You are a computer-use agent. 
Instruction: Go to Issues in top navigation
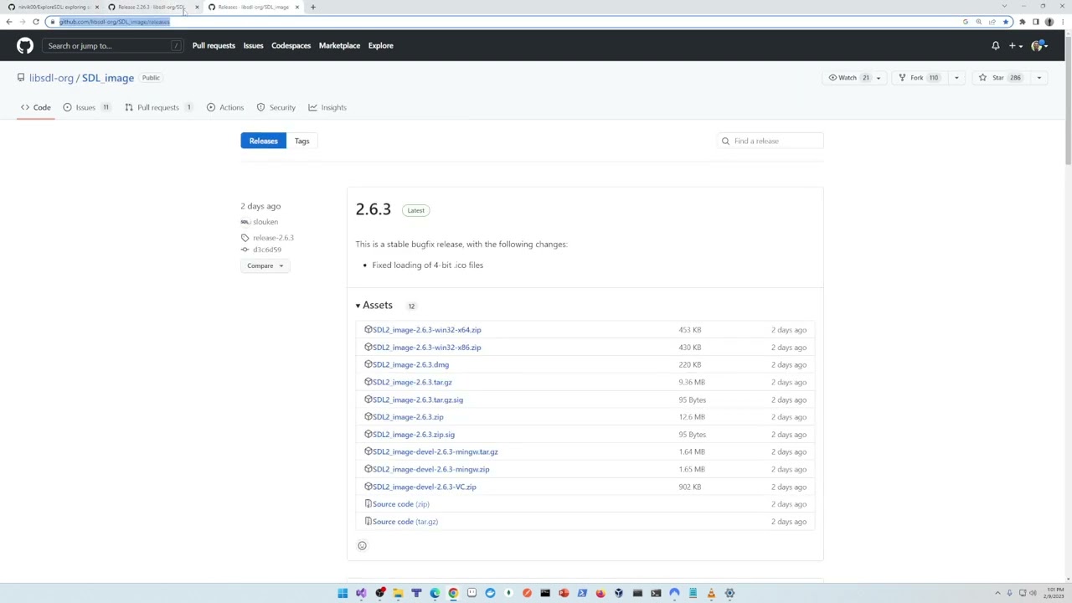(x=253, y=45)
